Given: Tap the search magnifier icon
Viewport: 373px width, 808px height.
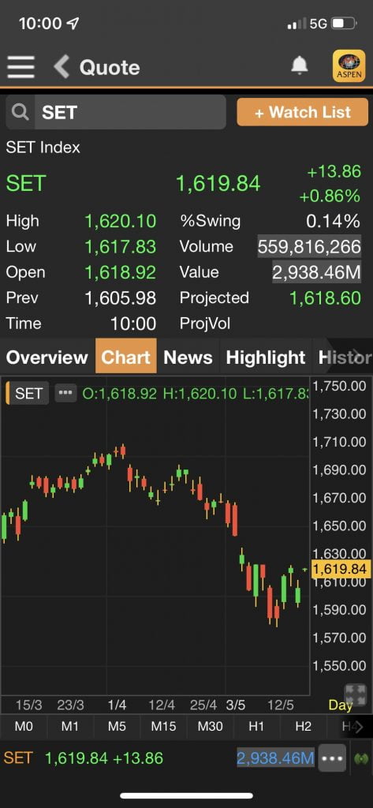Looking at the screenshot, I should pos(20,112).
